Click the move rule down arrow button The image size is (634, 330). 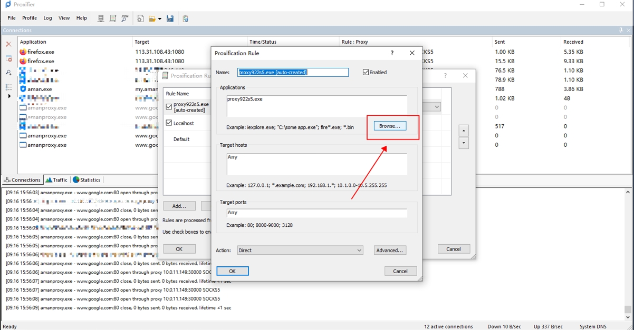tap(464, 143)
